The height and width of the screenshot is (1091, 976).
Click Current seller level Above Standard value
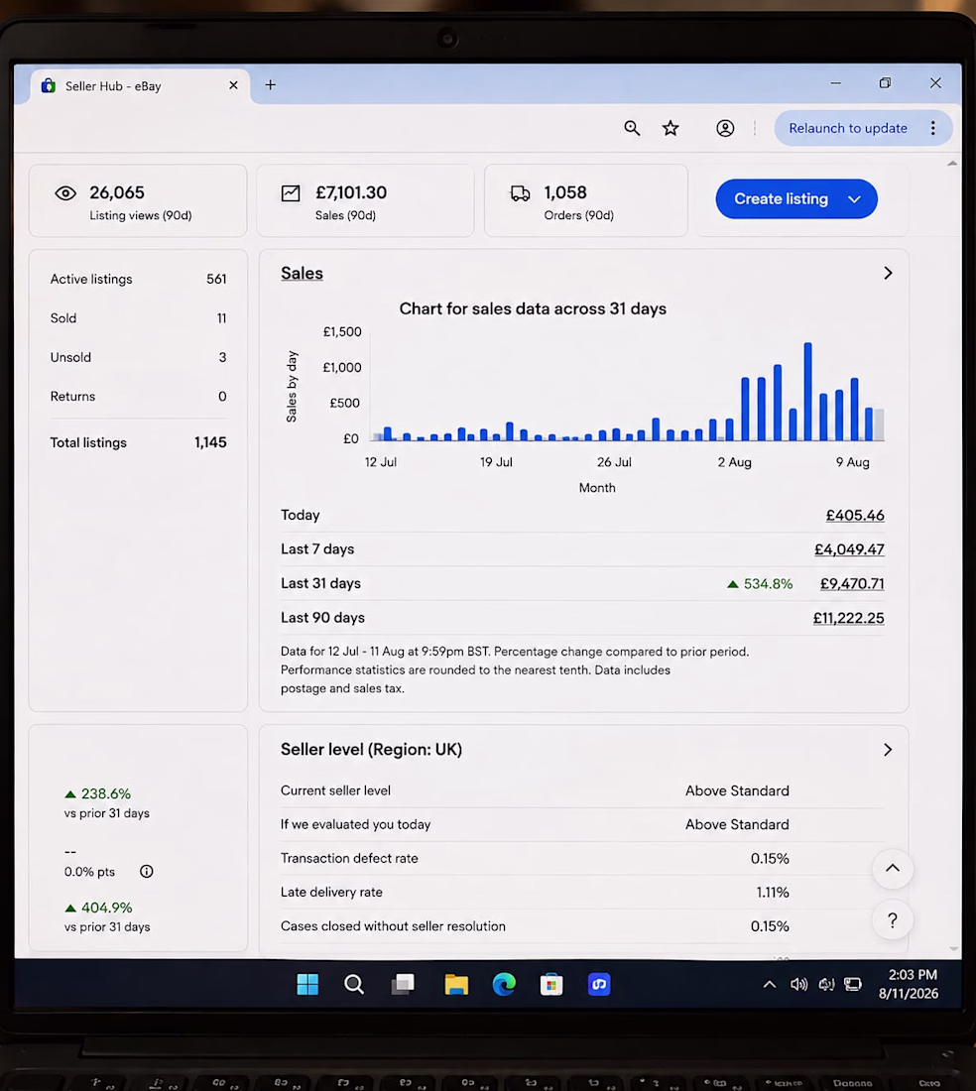click(737, 791)
